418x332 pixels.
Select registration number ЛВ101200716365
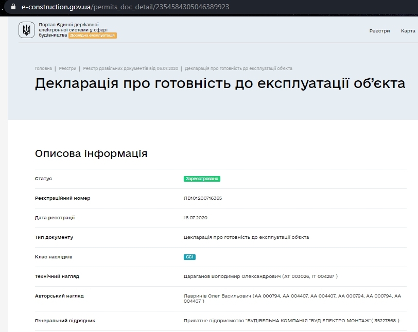click(203, 198)
